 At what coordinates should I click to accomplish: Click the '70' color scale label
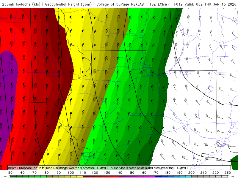tap(35, 173)
